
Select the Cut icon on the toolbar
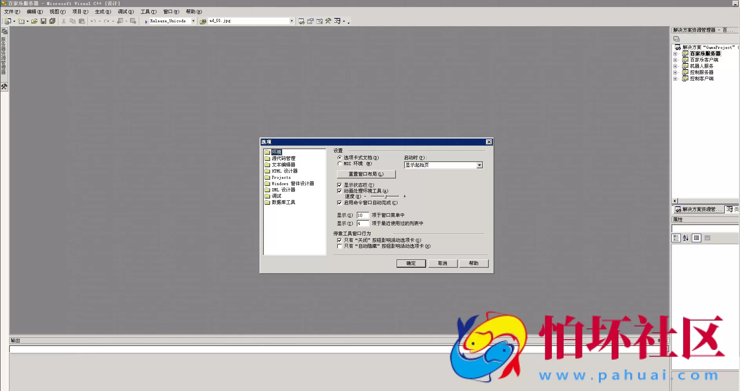(x=63, y=21)
